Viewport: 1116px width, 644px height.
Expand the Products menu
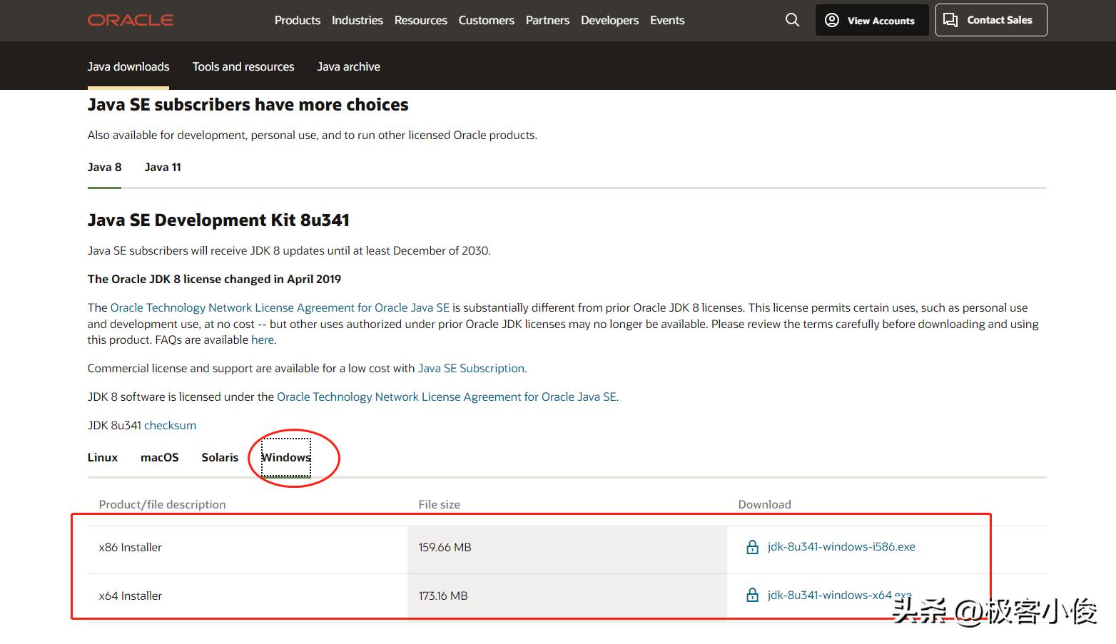click(x=297, y=20)
